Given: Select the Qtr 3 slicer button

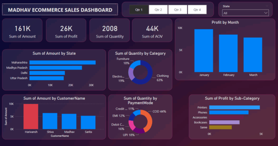Looking at the screenshot, I should (178, 9).
